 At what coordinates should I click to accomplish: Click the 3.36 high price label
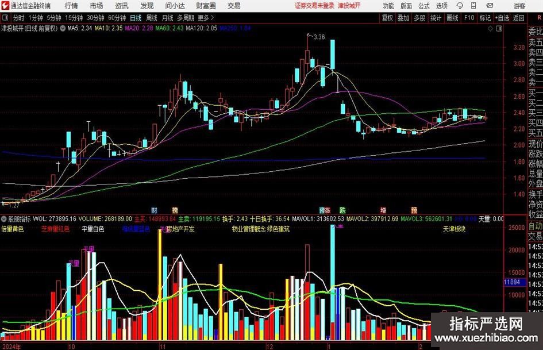click(319, 37)
